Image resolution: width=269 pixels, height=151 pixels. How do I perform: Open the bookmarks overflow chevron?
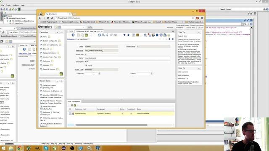tap(182, 22)
